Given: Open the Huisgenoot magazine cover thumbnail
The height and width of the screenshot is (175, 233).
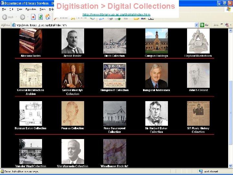Looking at the screenshot, I should point(115,75).
